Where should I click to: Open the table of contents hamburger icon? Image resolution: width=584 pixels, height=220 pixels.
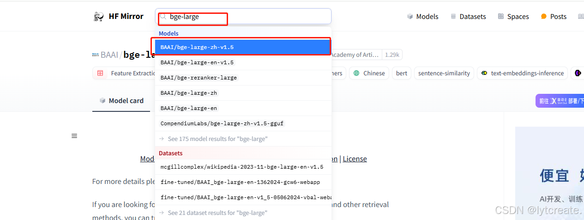[x=74, y=136]
